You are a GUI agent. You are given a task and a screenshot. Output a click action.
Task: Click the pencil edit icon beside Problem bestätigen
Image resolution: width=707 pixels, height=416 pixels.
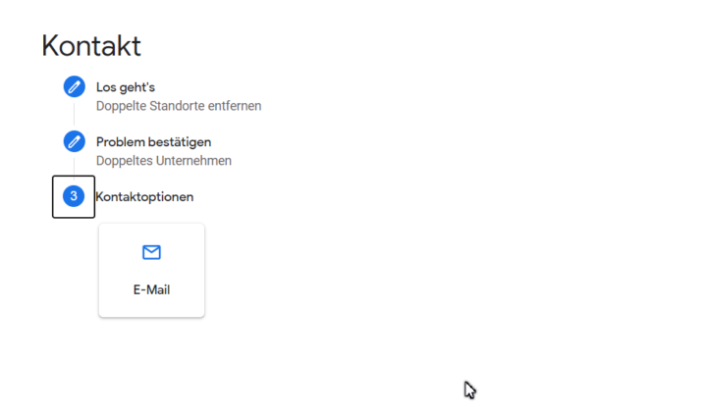click(x=74, y=141)
